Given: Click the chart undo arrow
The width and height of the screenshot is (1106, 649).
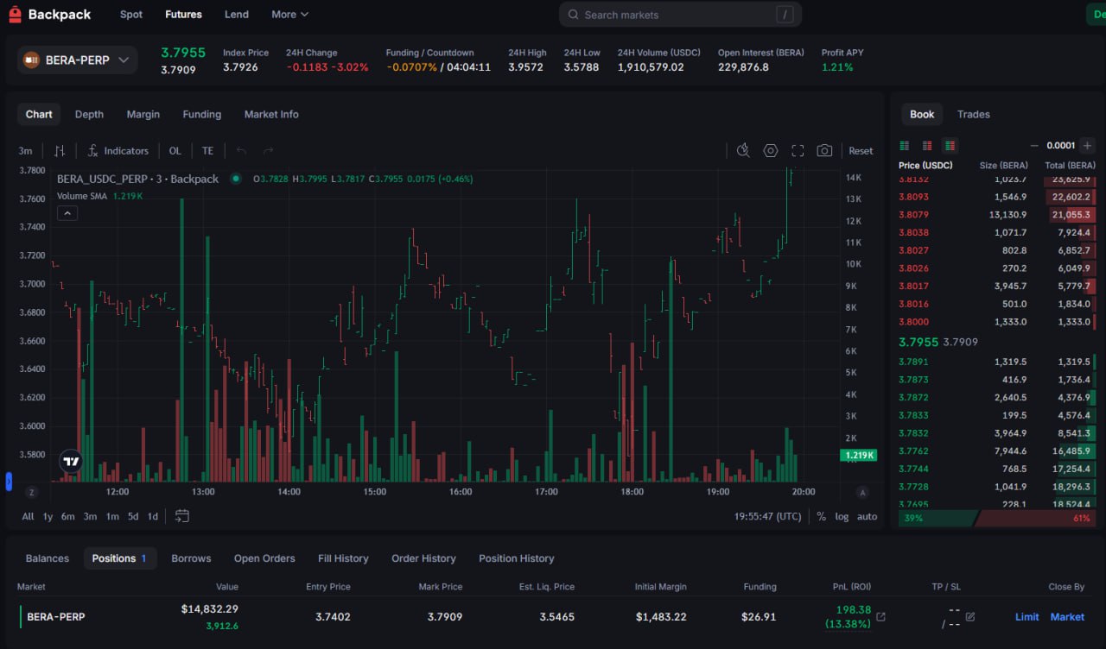Looking at the screenshot, I should pos(241,150).
